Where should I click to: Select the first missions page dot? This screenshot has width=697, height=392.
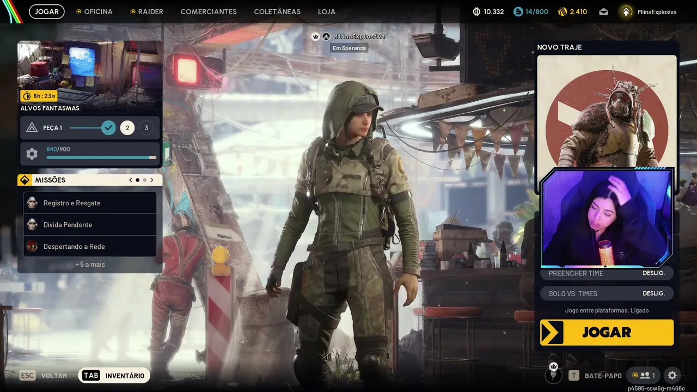click(x=137, y=180)
